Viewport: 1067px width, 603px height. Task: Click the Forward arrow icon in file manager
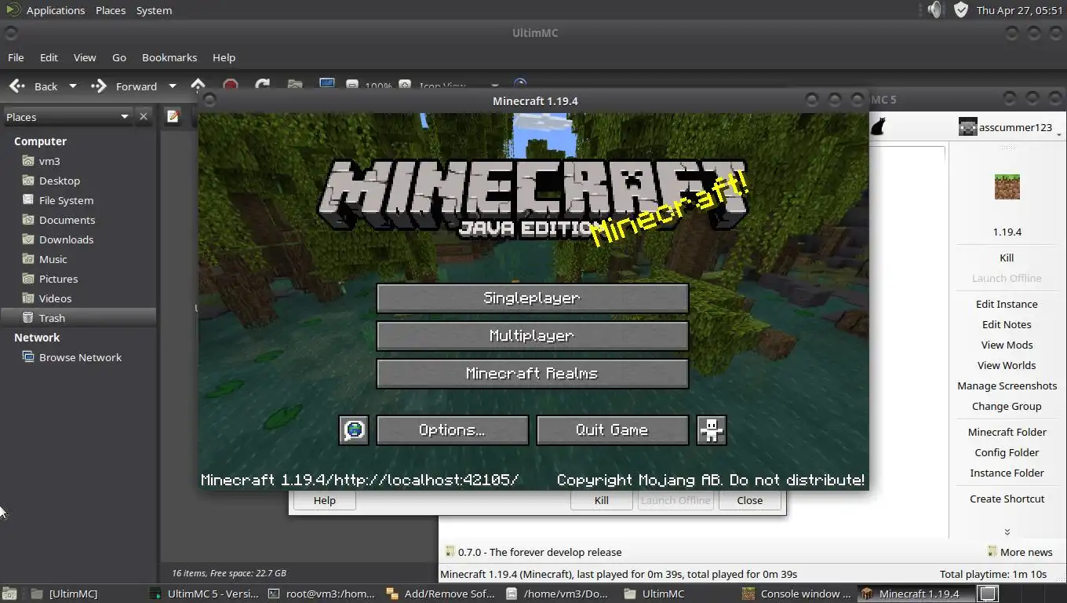pos(99,86)
